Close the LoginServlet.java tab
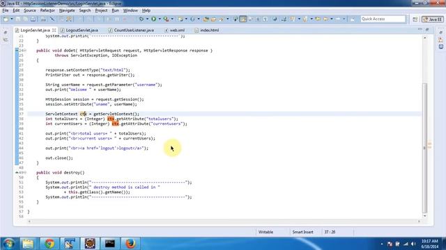The height and width of the screenshot is (250, 446). click(54, 30)
